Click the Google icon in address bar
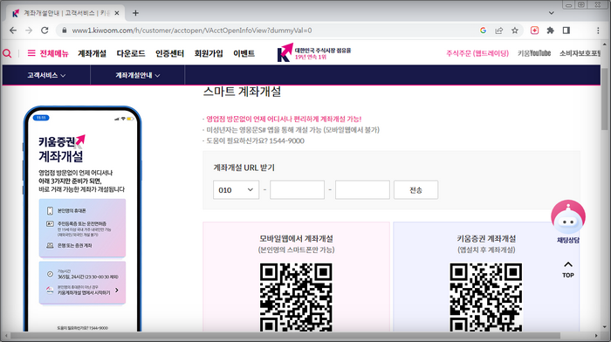611x342 pixels. tap(483, 31)
